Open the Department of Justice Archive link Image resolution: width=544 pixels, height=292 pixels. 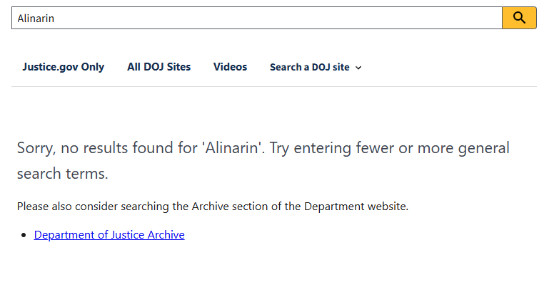point(109,234)
